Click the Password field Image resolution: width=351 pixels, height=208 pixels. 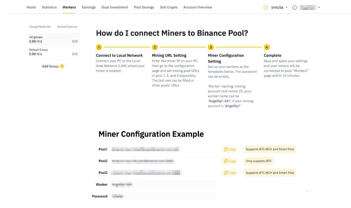[x=163, y=196]
